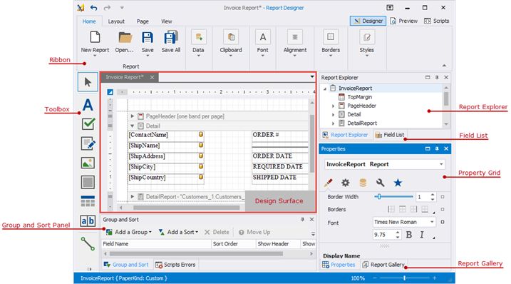Switch to the Scripts Errors tab
The height and width of the screenshot is (284, 511).
point(175,265)
